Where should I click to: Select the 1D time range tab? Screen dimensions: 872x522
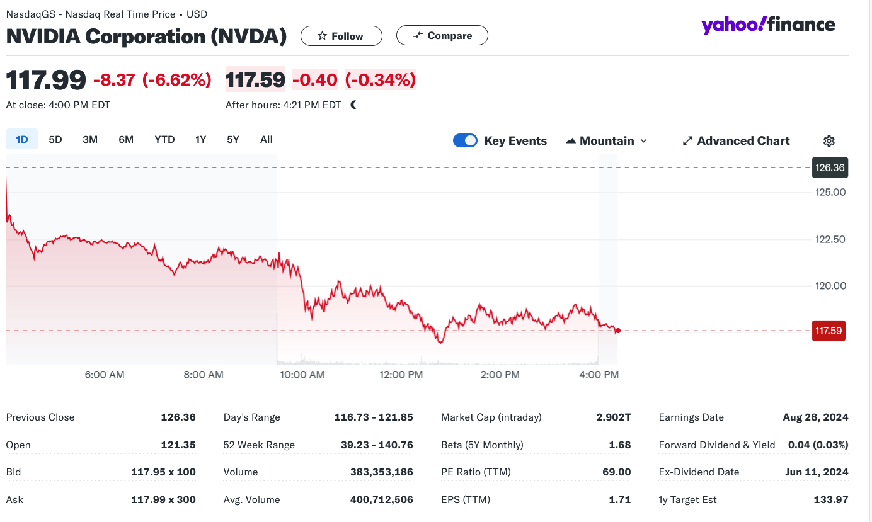[x=22, y=140]
